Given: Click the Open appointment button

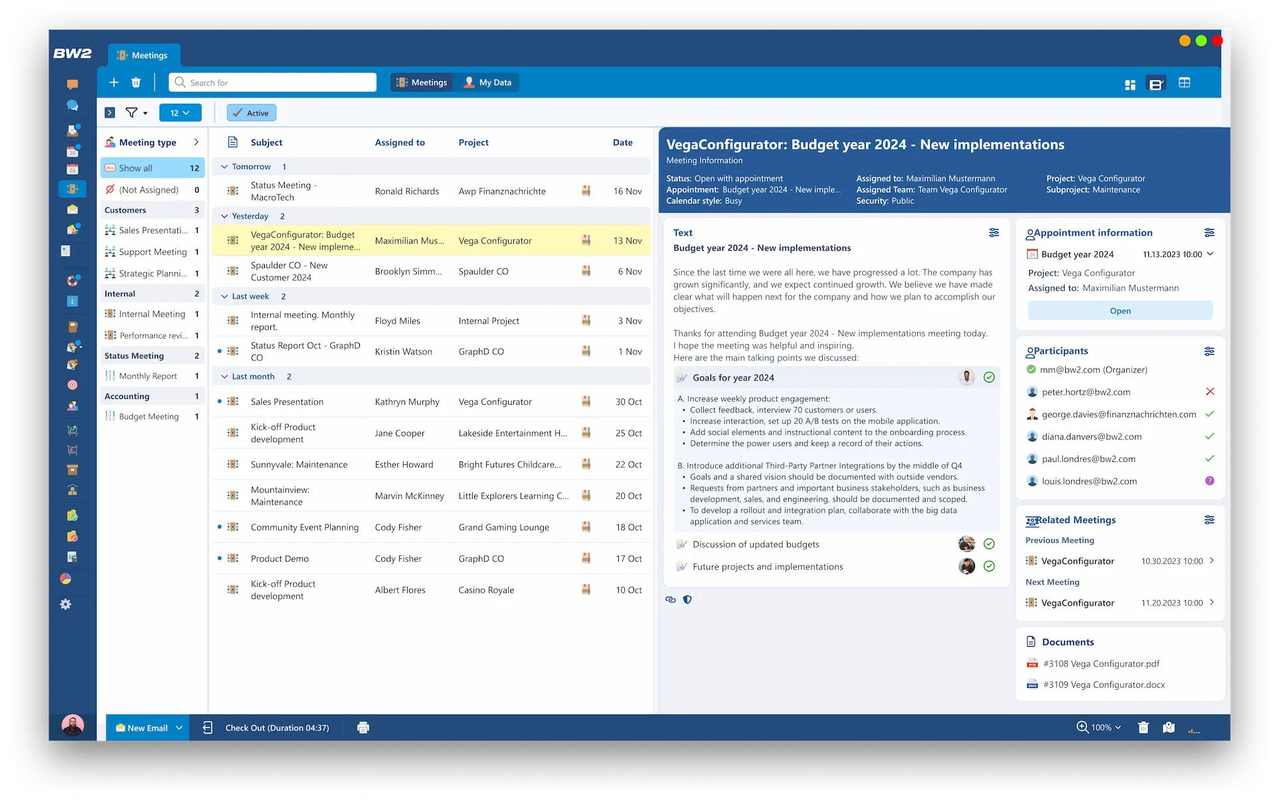Looking at the screenshot, I should click(x=1120, y=311).
